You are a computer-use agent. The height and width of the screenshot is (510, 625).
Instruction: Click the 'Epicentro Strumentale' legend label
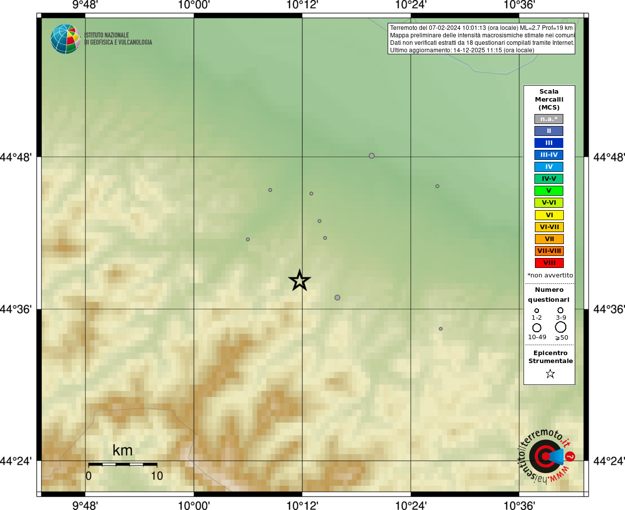point(550,357)
